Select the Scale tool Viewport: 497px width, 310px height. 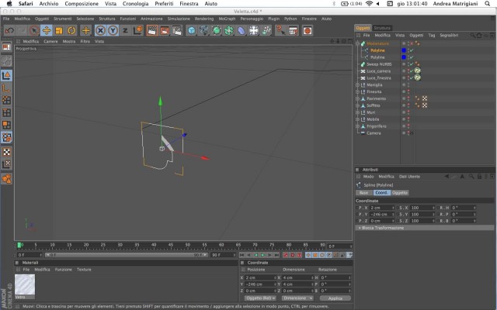[x=59, y=31]
